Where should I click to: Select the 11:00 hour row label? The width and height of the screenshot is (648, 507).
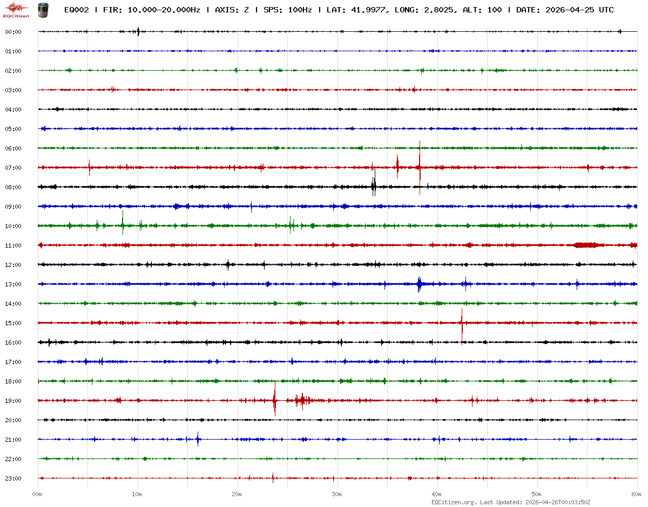click(x=13, y=245)
